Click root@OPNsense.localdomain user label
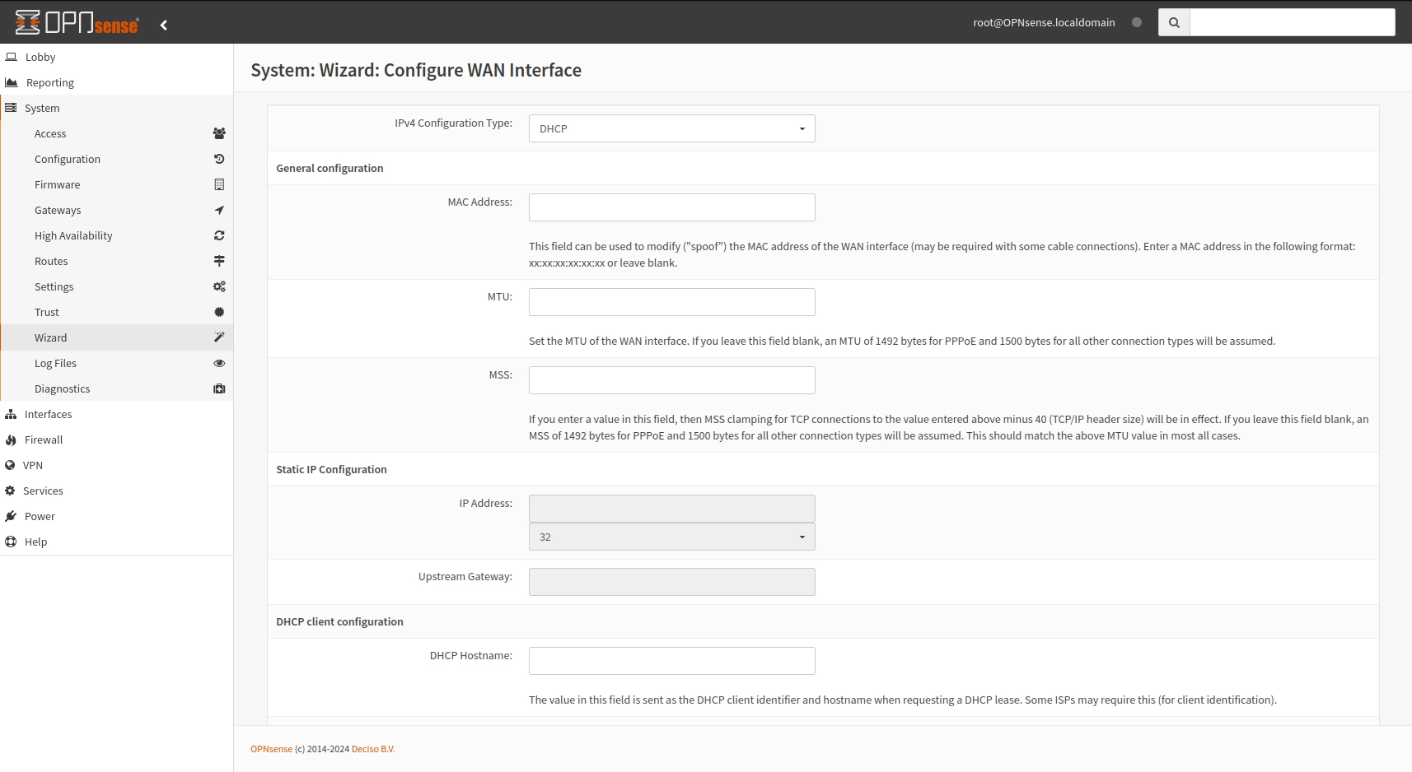Viewport: 1412px width, 772px height. (x=1044, y=22)
